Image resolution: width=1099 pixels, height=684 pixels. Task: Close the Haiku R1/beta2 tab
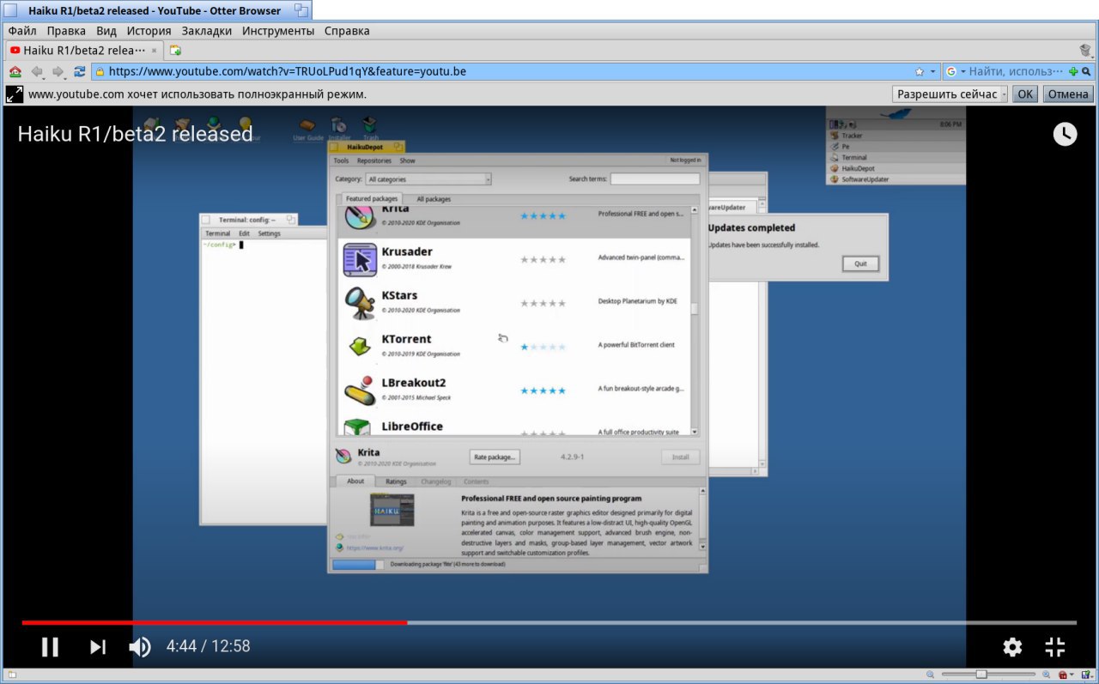click(155, 50)
